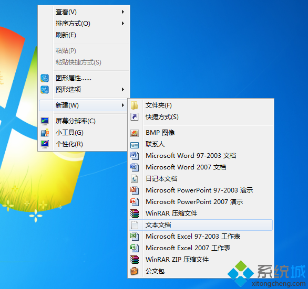Screen dimensions: 308x289
Task: Click the screen resolution monitor icon
Action: pos(45,121)
